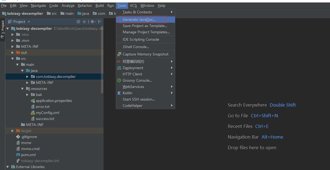Click the collapse all icon in Project panel
This screenshot has height=170, width=330.
(84, 22)
